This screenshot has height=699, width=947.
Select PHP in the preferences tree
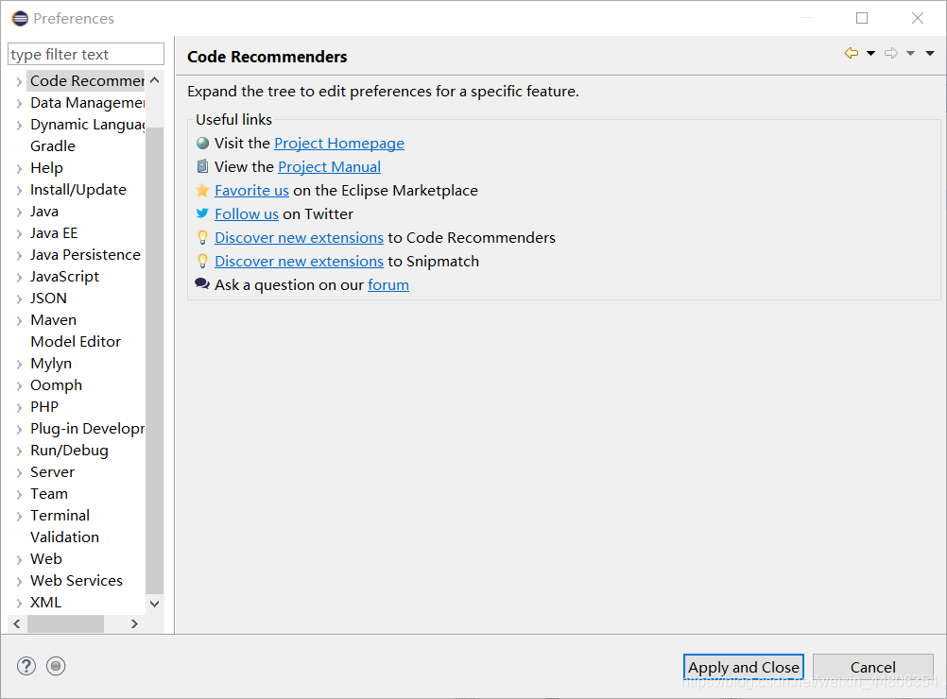point(44,407)
